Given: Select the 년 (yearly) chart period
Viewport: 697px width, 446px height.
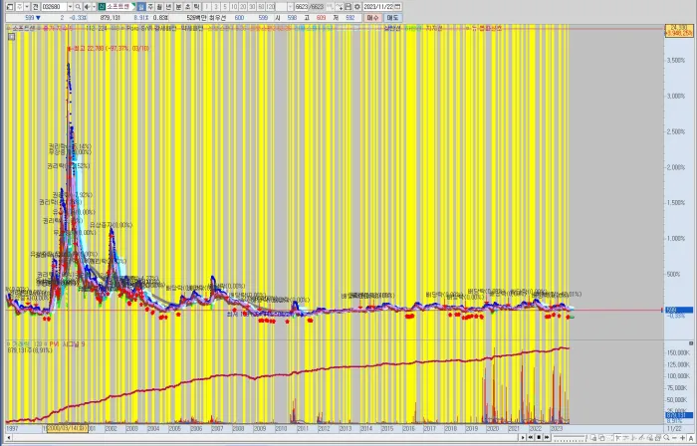Looking at the screenshot, I should tap(168, 7).
